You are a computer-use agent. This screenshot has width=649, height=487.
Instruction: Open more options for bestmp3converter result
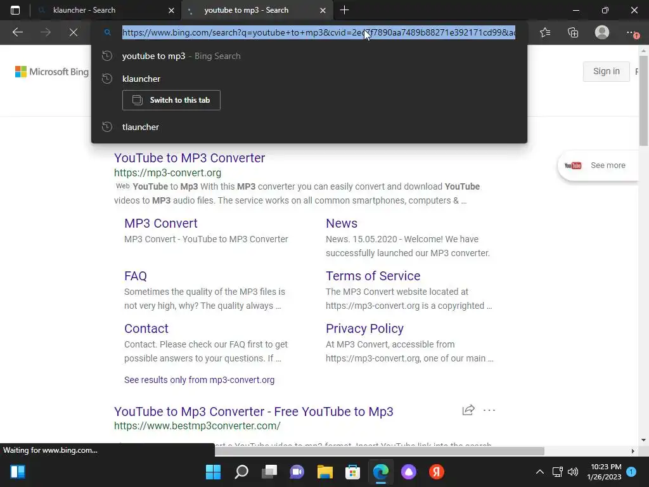[x=489, y=410]
